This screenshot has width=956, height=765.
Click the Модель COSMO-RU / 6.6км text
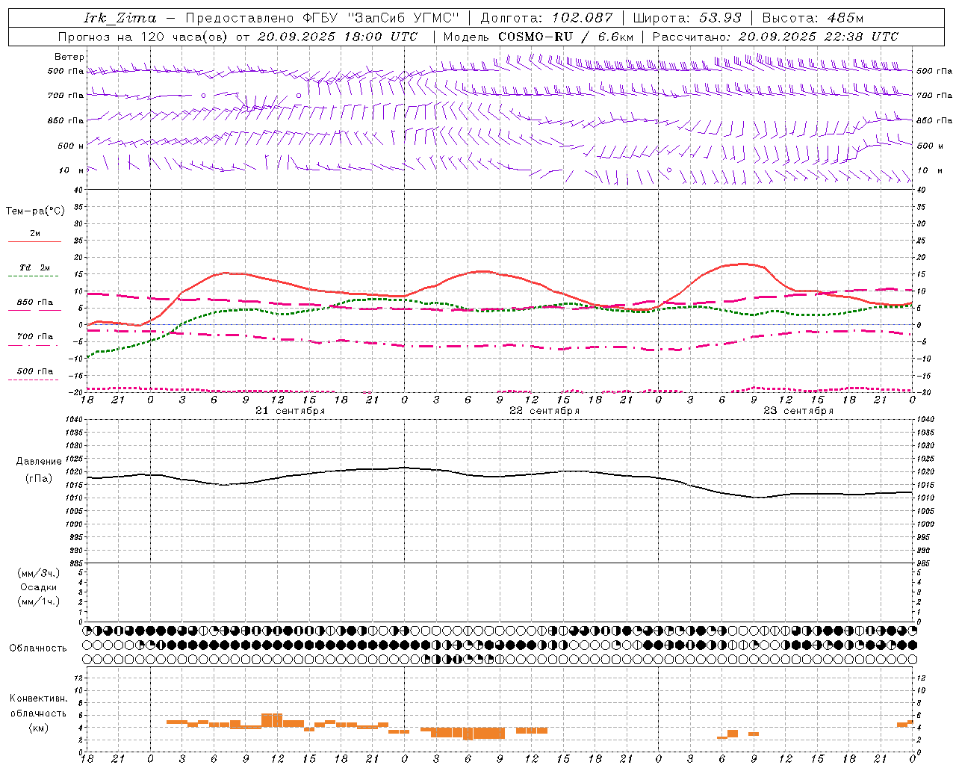538,37
